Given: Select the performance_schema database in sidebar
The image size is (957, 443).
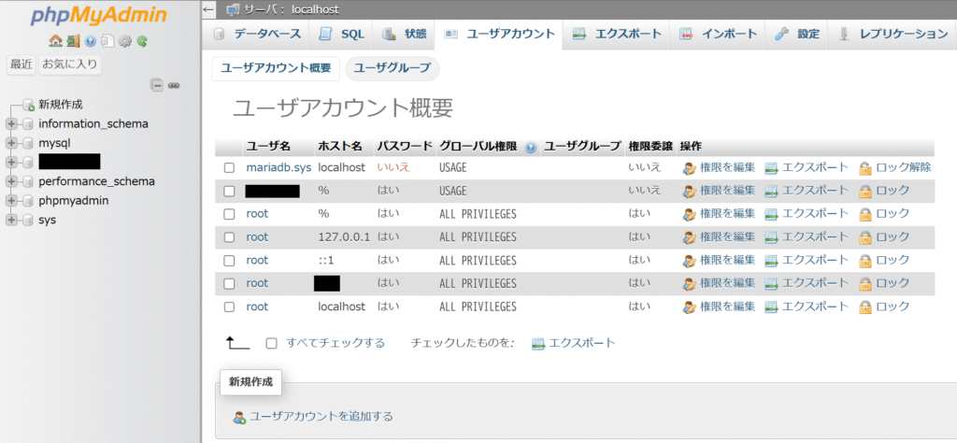Looking at the screenshot, I should tap(96, 181).
